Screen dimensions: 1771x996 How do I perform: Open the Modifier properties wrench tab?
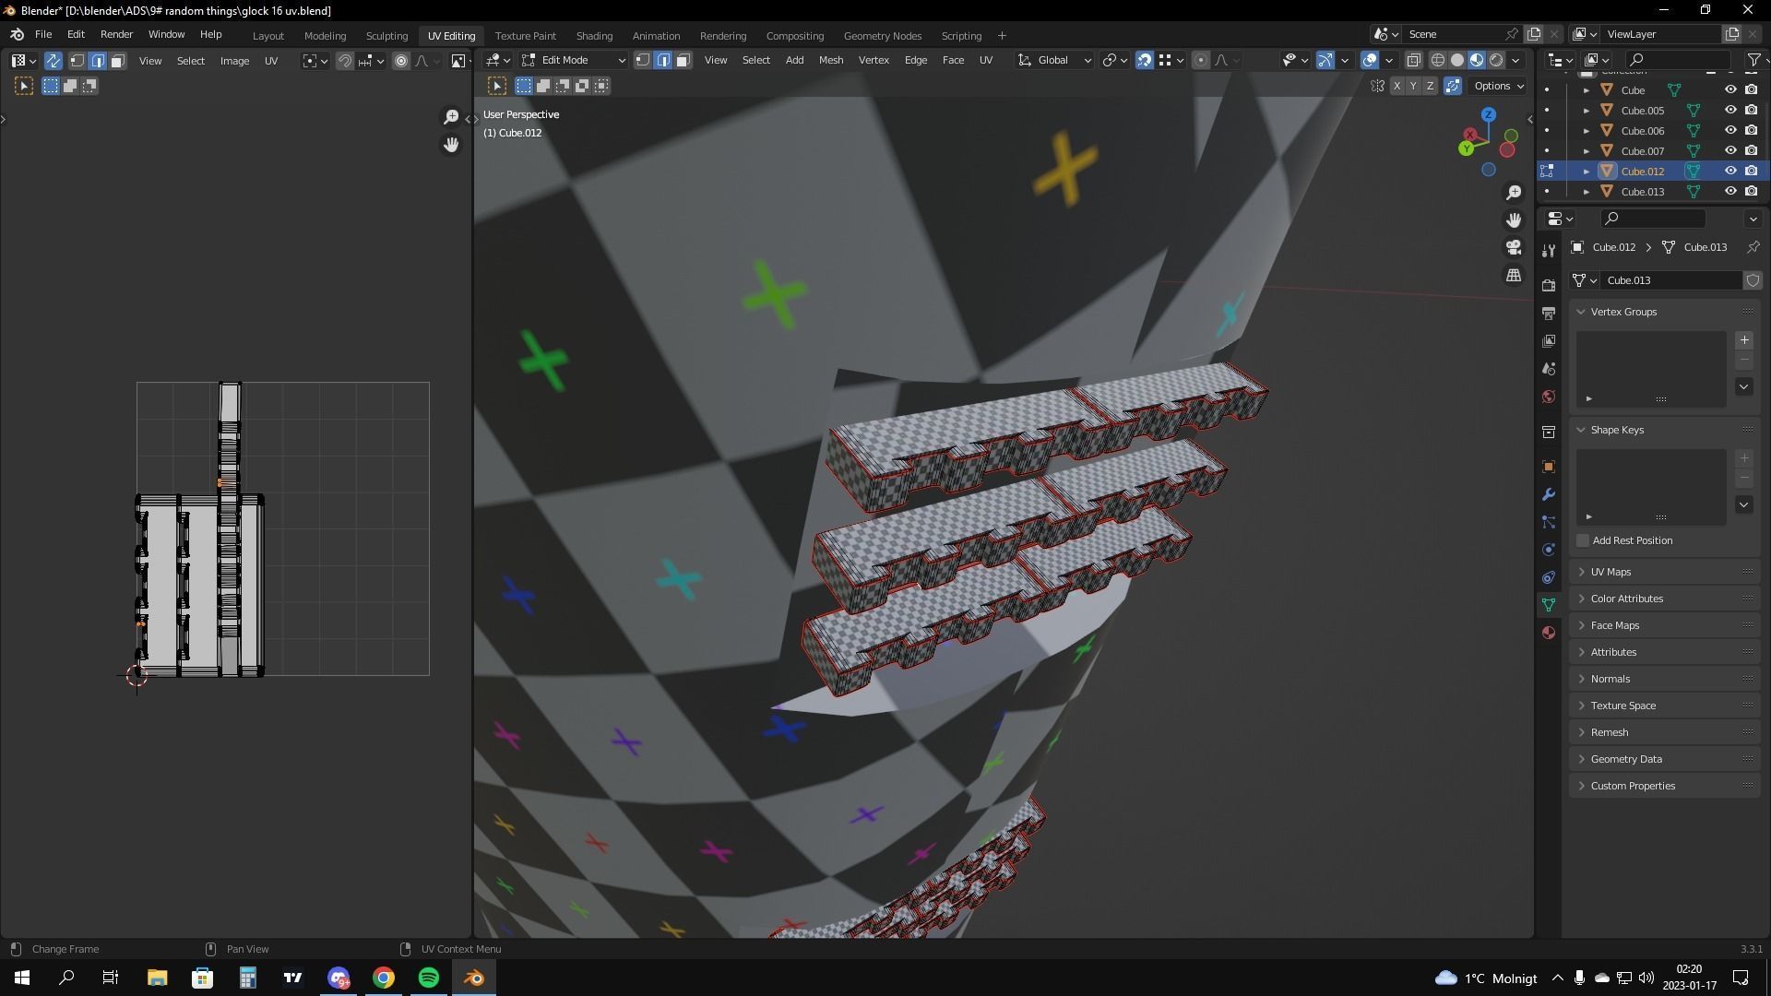(x=1549, y=495)
